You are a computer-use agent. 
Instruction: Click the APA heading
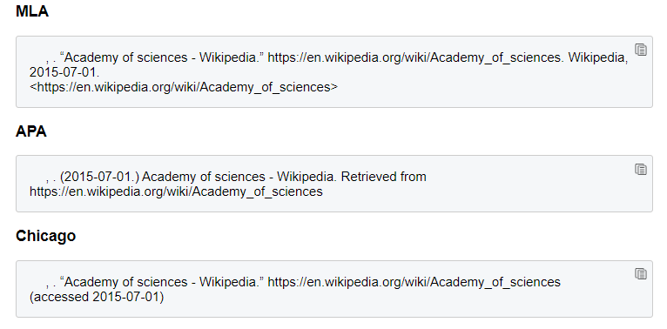pyautogui.click(x=31, y=131)
